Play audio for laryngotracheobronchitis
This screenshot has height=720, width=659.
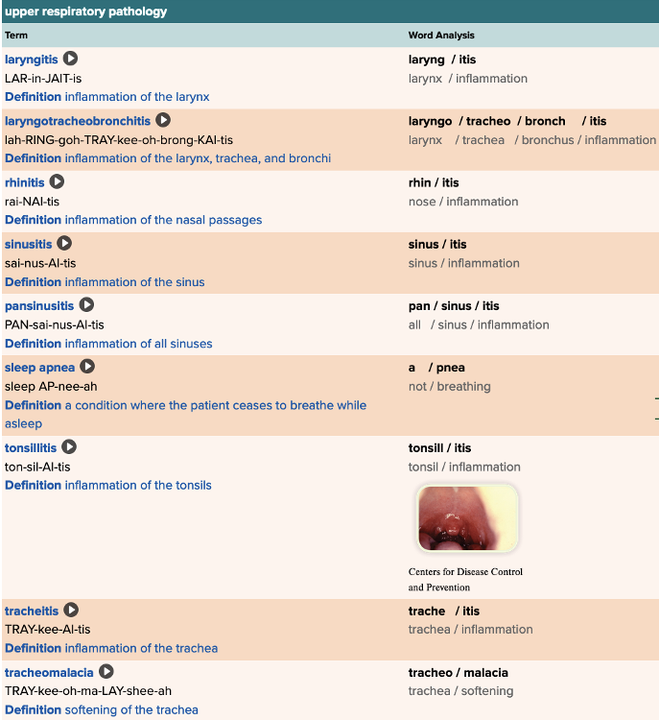163,121
